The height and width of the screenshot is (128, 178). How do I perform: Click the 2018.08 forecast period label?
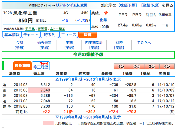pyautogui.click(x=21, y=106)
